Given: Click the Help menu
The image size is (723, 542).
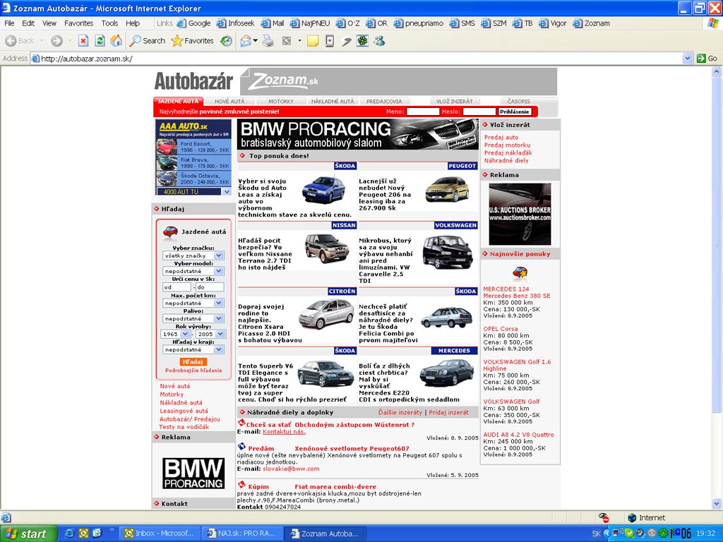Looking at the screenshot, I should click(x=133, y=23).
